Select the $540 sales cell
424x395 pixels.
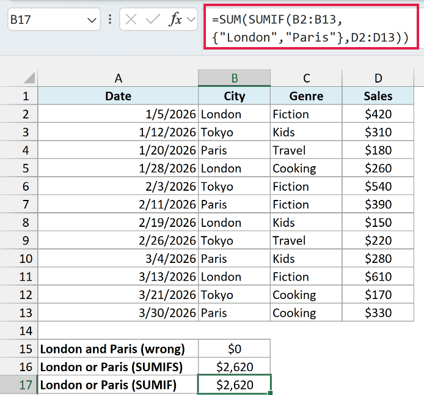378,186
